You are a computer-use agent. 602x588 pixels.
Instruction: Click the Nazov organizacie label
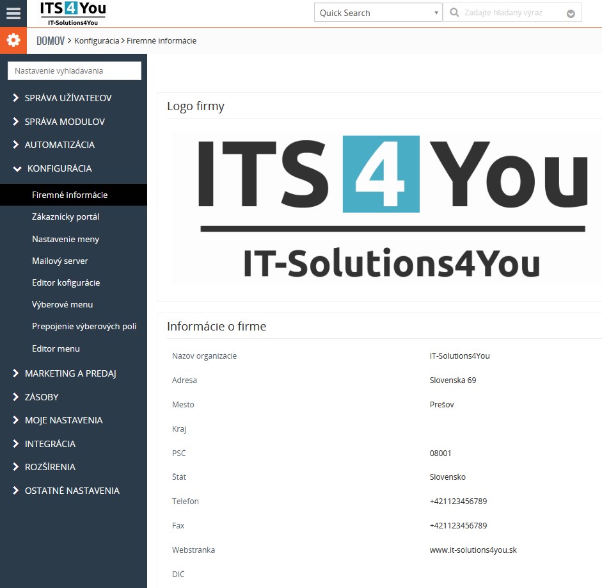tap(204, 356)
